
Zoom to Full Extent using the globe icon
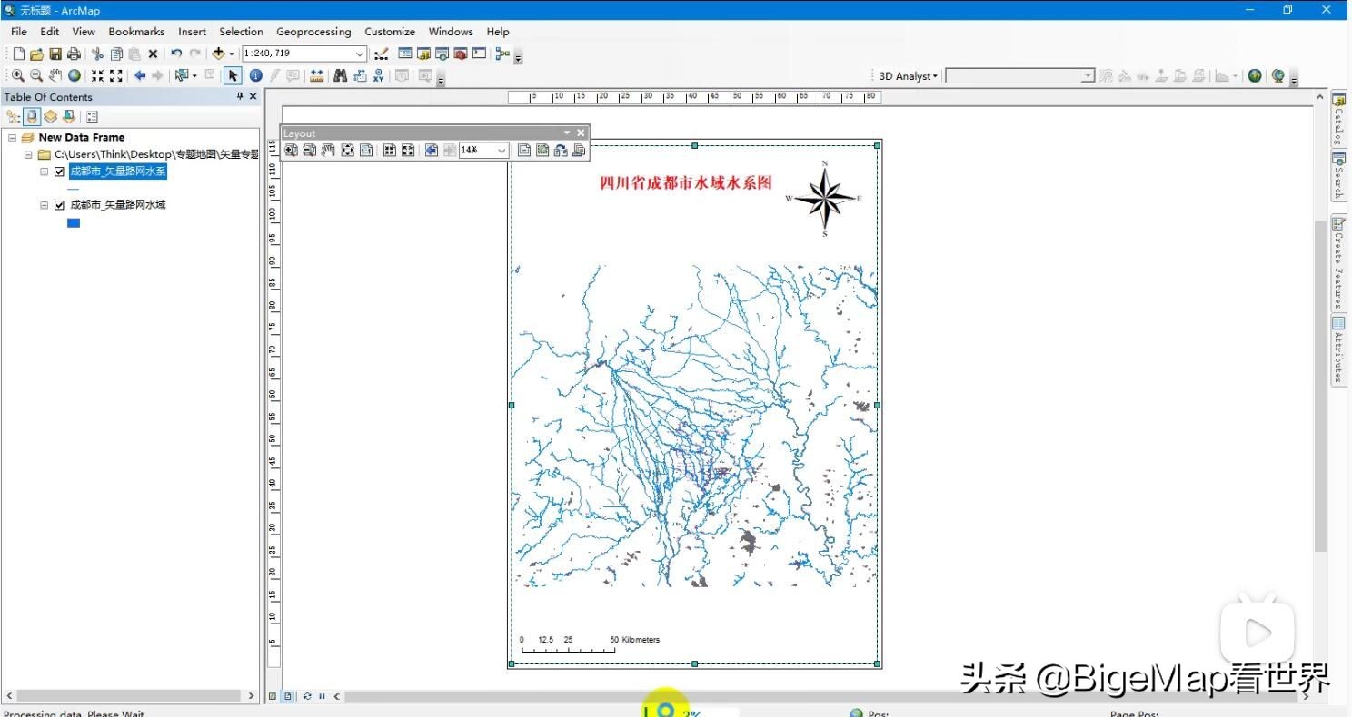[75, 76]
